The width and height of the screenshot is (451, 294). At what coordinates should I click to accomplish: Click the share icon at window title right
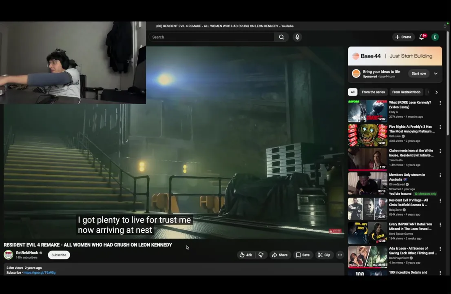point(444,26)
